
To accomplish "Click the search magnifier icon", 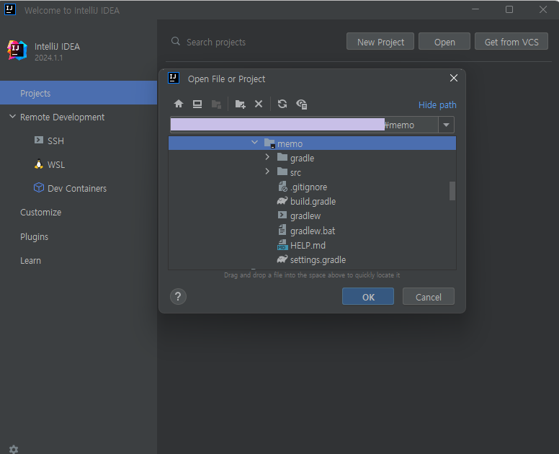I will coord(175,41).
